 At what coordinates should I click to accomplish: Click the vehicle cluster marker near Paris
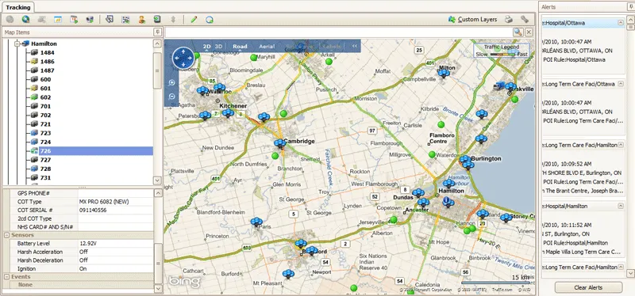pyautogui.click(x=256, y=222)
